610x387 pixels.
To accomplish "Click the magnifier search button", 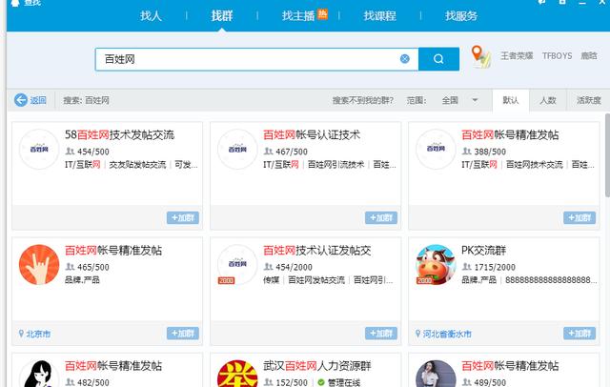I will pos(438,59).
